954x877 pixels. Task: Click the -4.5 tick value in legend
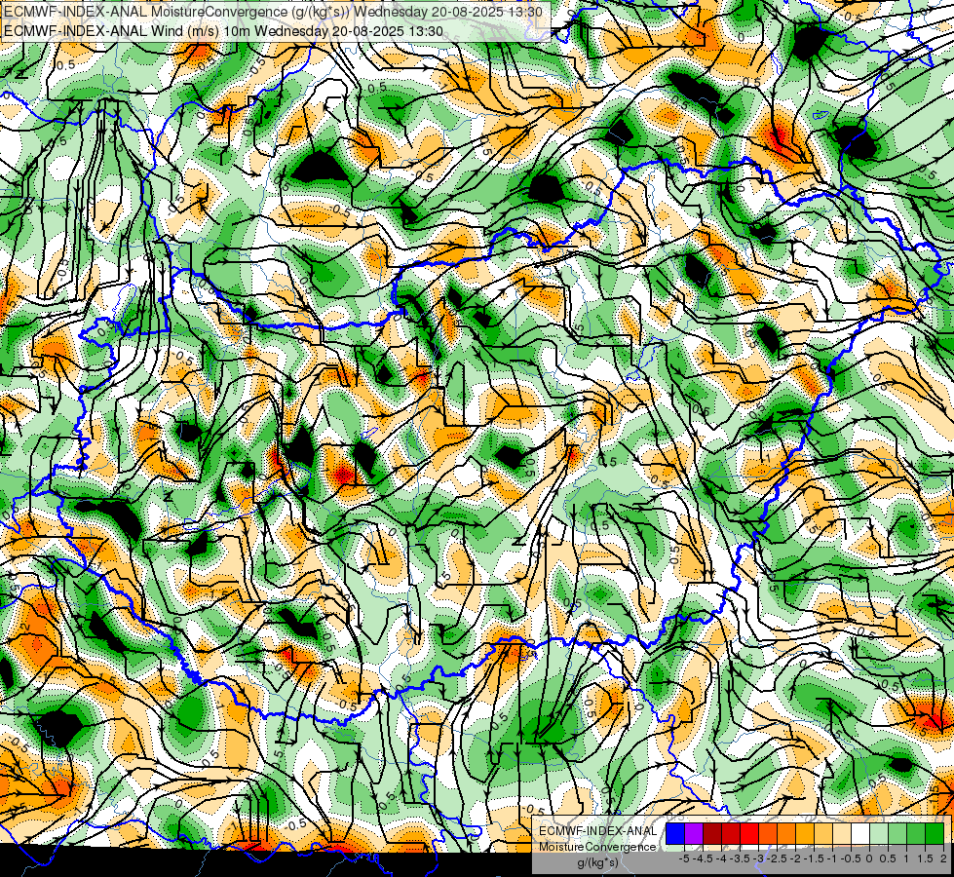tap(704, 858)
